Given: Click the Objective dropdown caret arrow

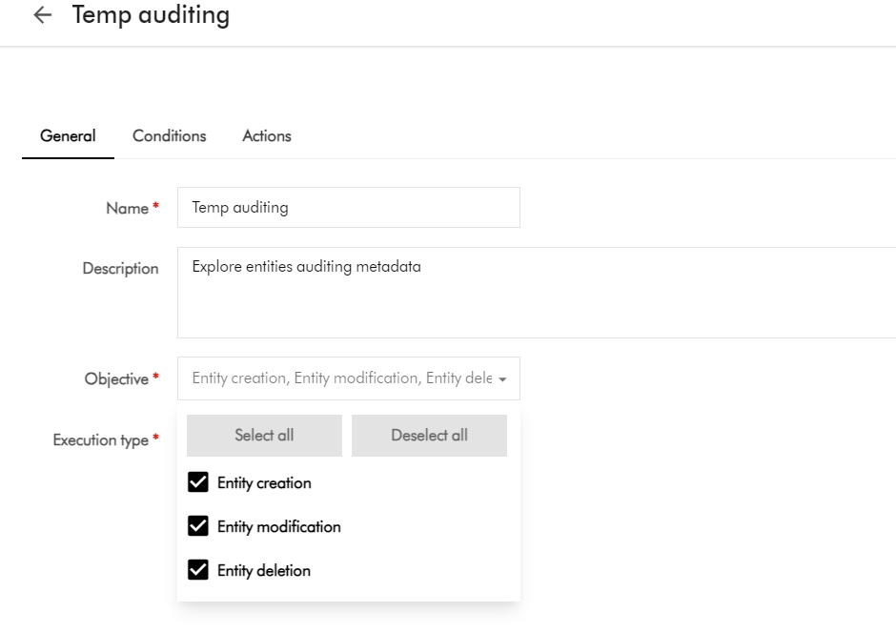Looking at the screenshot, I should [502, 379].
